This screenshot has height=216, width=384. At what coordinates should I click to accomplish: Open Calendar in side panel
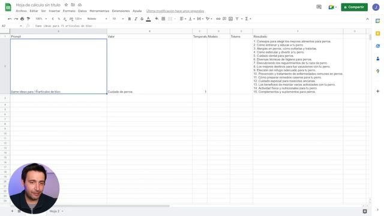pyautogui.click(x=377, y=21)
